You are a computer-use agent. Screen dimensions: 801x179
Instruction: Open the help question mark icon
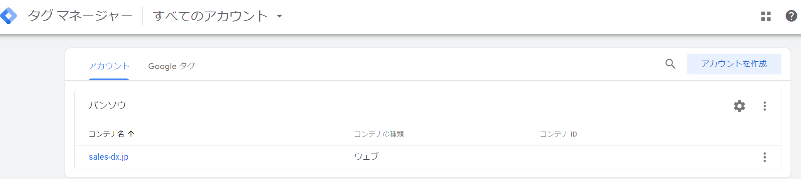tap(791, 16)
